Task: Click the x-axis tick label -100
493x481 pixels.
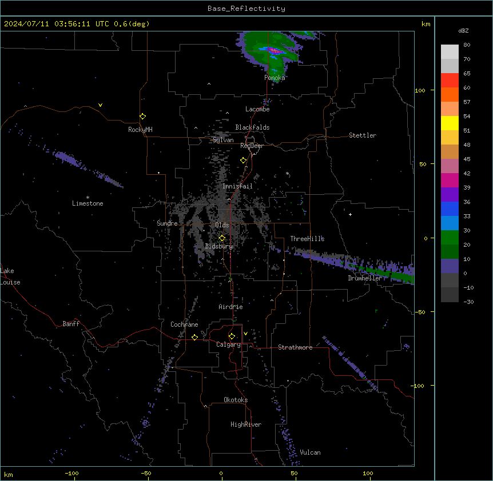Action: coord(71,473)
